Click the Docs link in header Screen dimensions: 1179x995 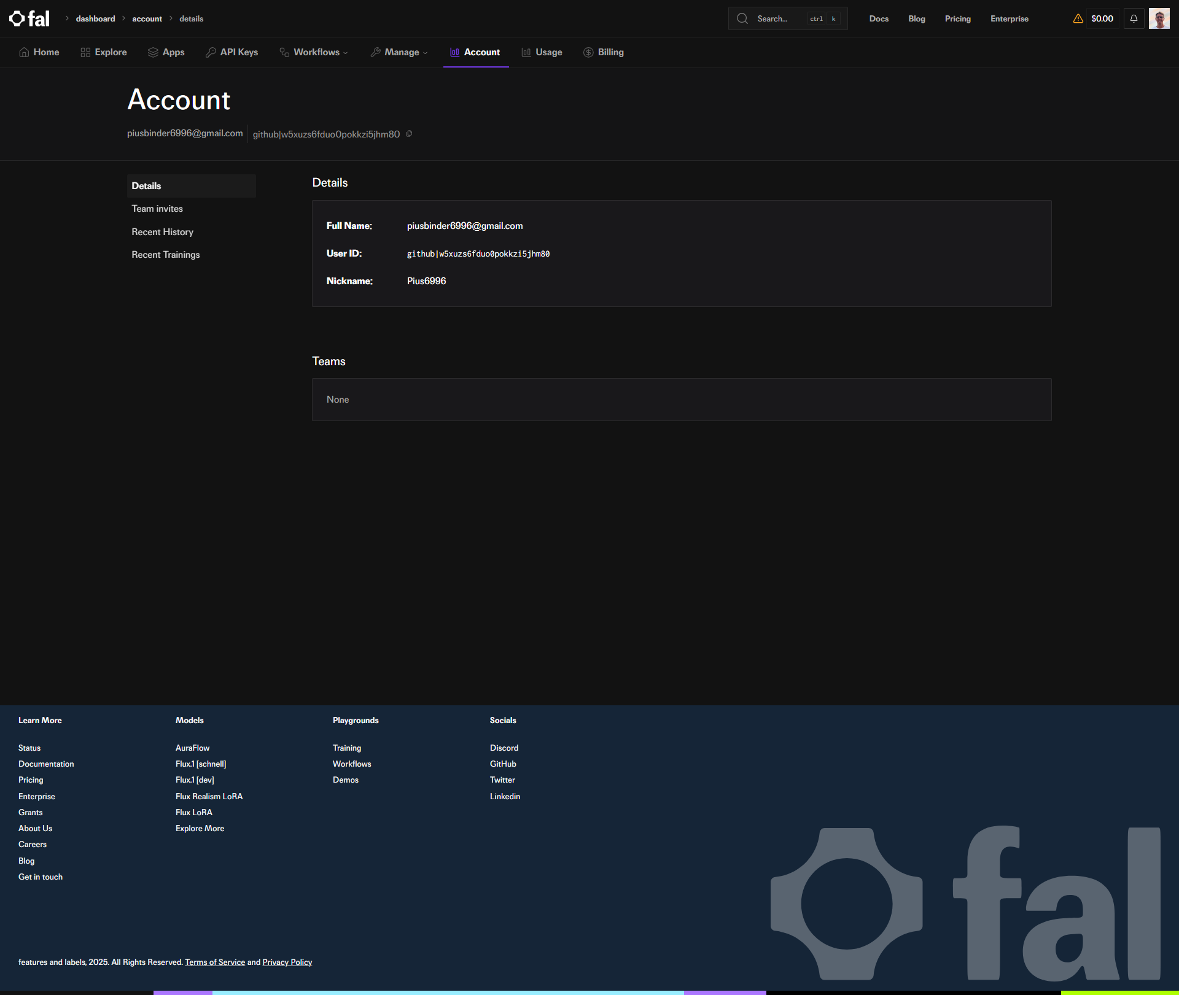[879, 18]
